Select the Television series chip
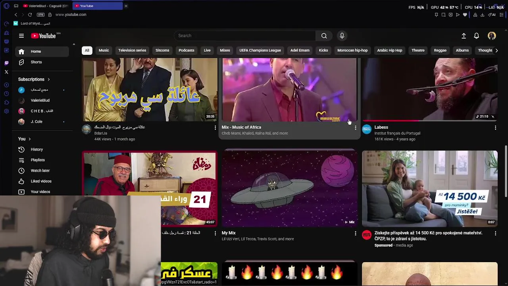508x286 pixels. pos(132,50)
